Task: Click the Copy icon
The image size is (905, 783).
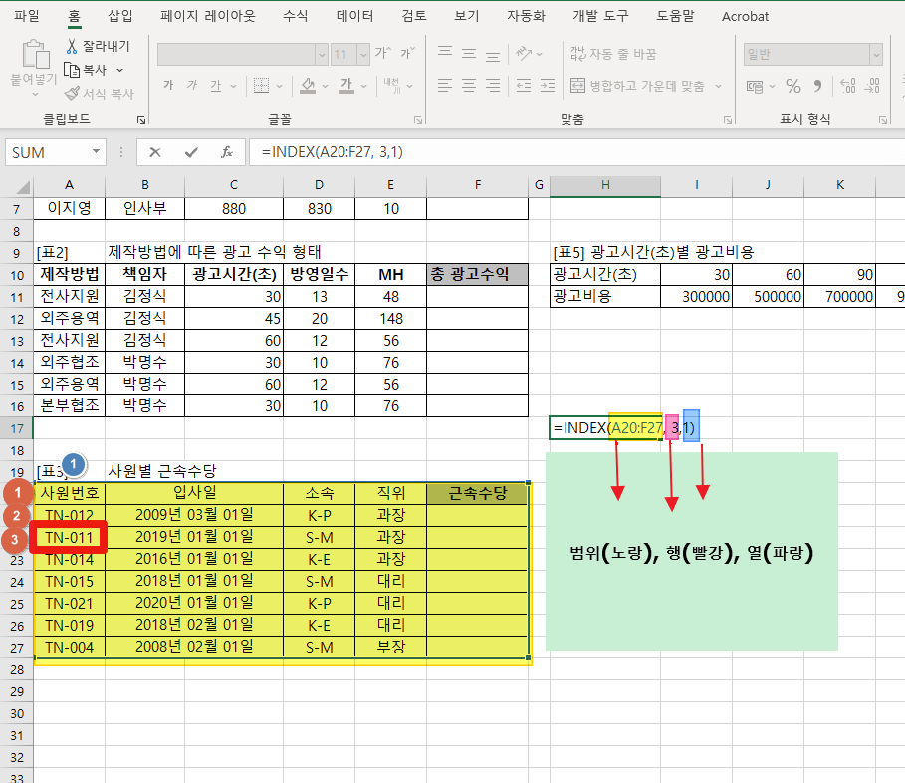Action: (x=72, y=70)
